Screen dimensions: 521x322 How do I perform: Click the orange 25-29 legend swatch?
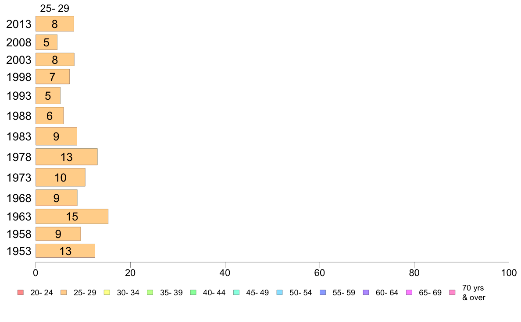(x=64, y=293)
